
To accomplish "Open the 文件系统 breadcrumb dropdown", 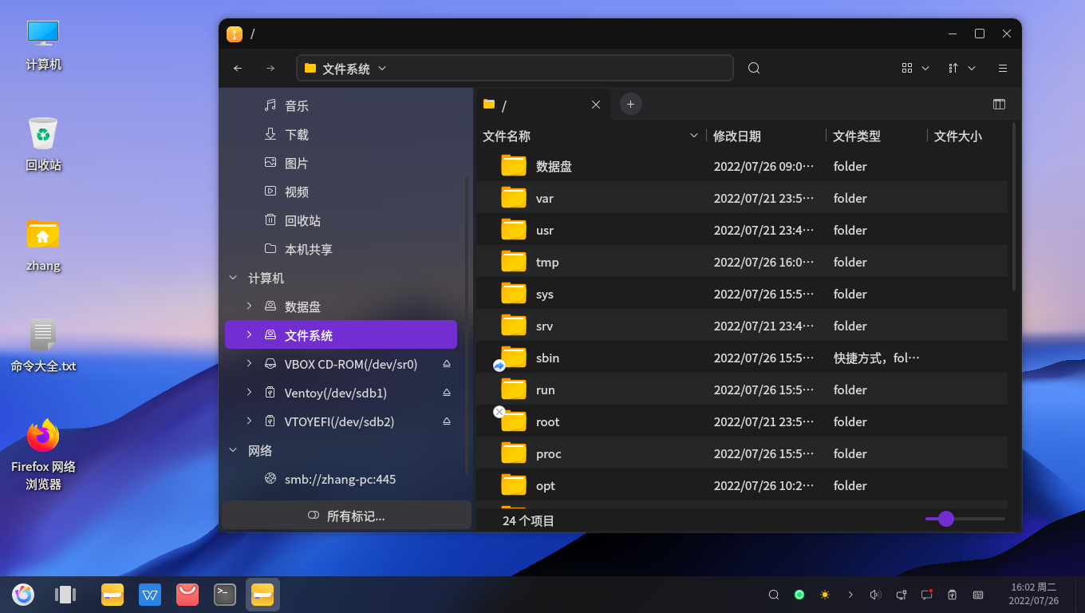I will point(382,68).
